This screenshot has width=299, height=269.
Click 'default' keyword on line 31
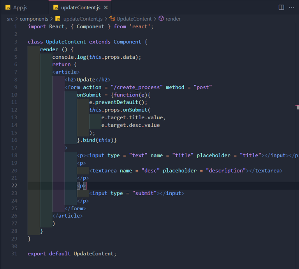tap(60, 254)
